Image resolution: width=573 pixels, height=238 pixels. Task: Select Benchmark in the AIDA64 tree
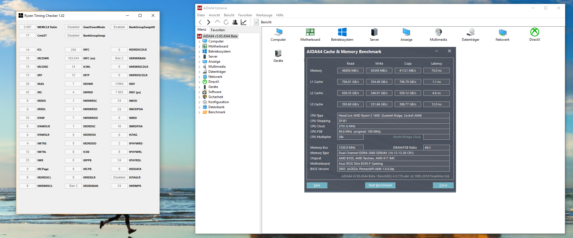[x=217, y=112]
